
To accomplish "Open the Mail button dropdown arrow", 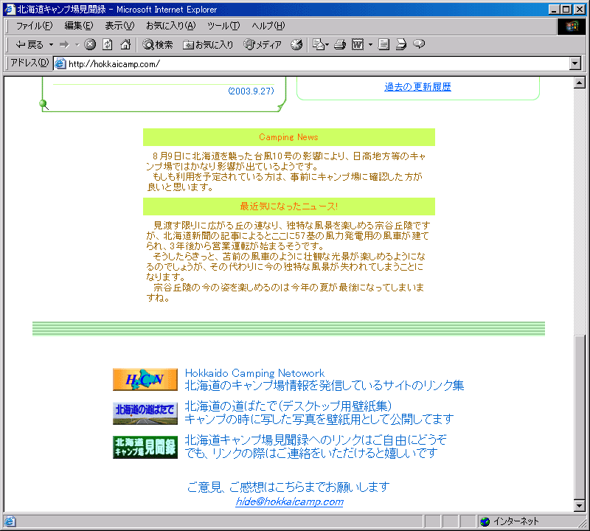I will point(327,44).
